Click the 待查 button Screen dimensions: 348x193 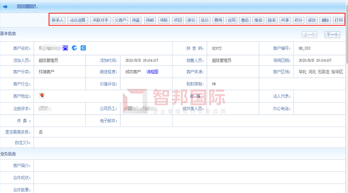coord(136,20)
